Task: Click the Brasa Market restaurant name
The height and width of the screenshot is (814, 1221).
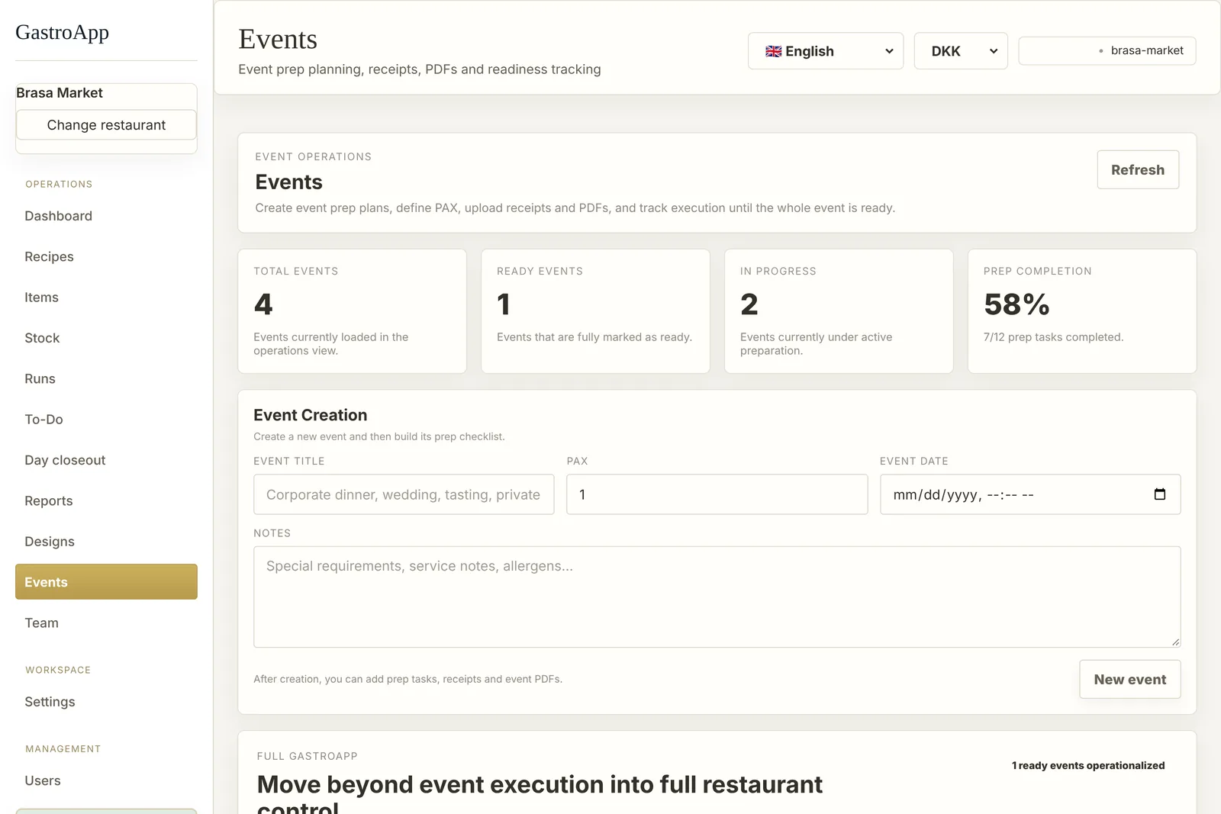Action: (x=60, y=93)
